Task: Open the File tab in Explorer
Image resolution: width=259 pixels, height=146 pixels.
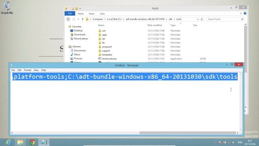Action: pyautogui.click(x=70, y=13)
